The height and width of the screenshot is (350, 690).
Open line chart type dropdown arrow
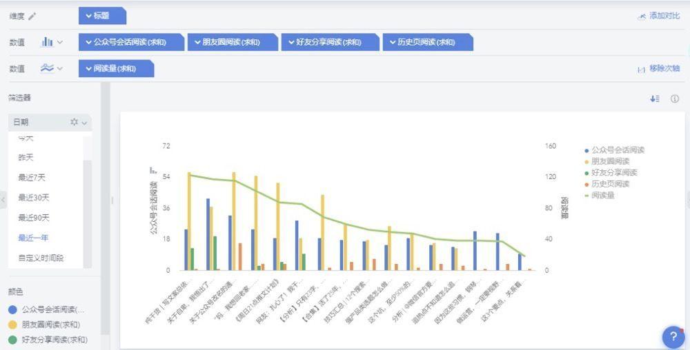coord(60,68)
